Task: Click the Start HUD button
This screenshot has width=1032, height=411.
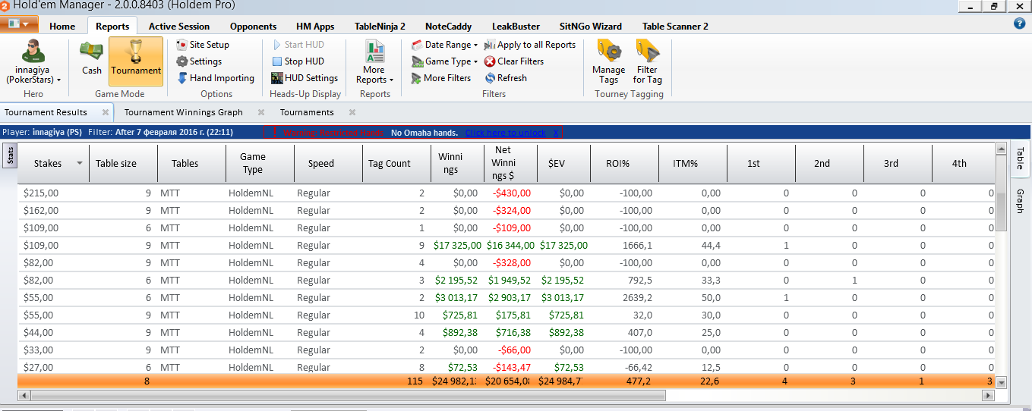Action: coord(298,45)
